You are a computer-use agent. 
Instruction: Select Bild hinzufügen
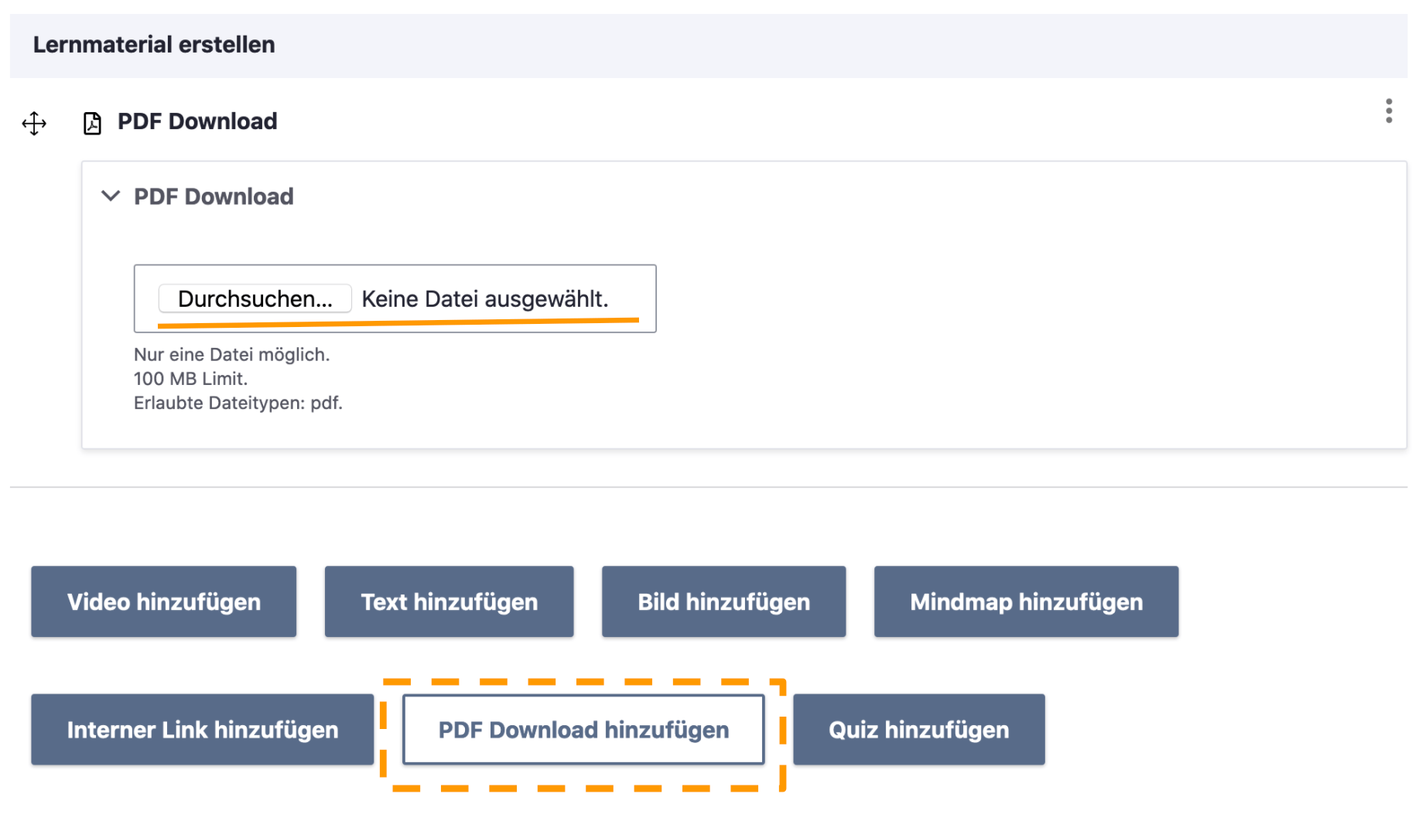click(x=723, y=601)
